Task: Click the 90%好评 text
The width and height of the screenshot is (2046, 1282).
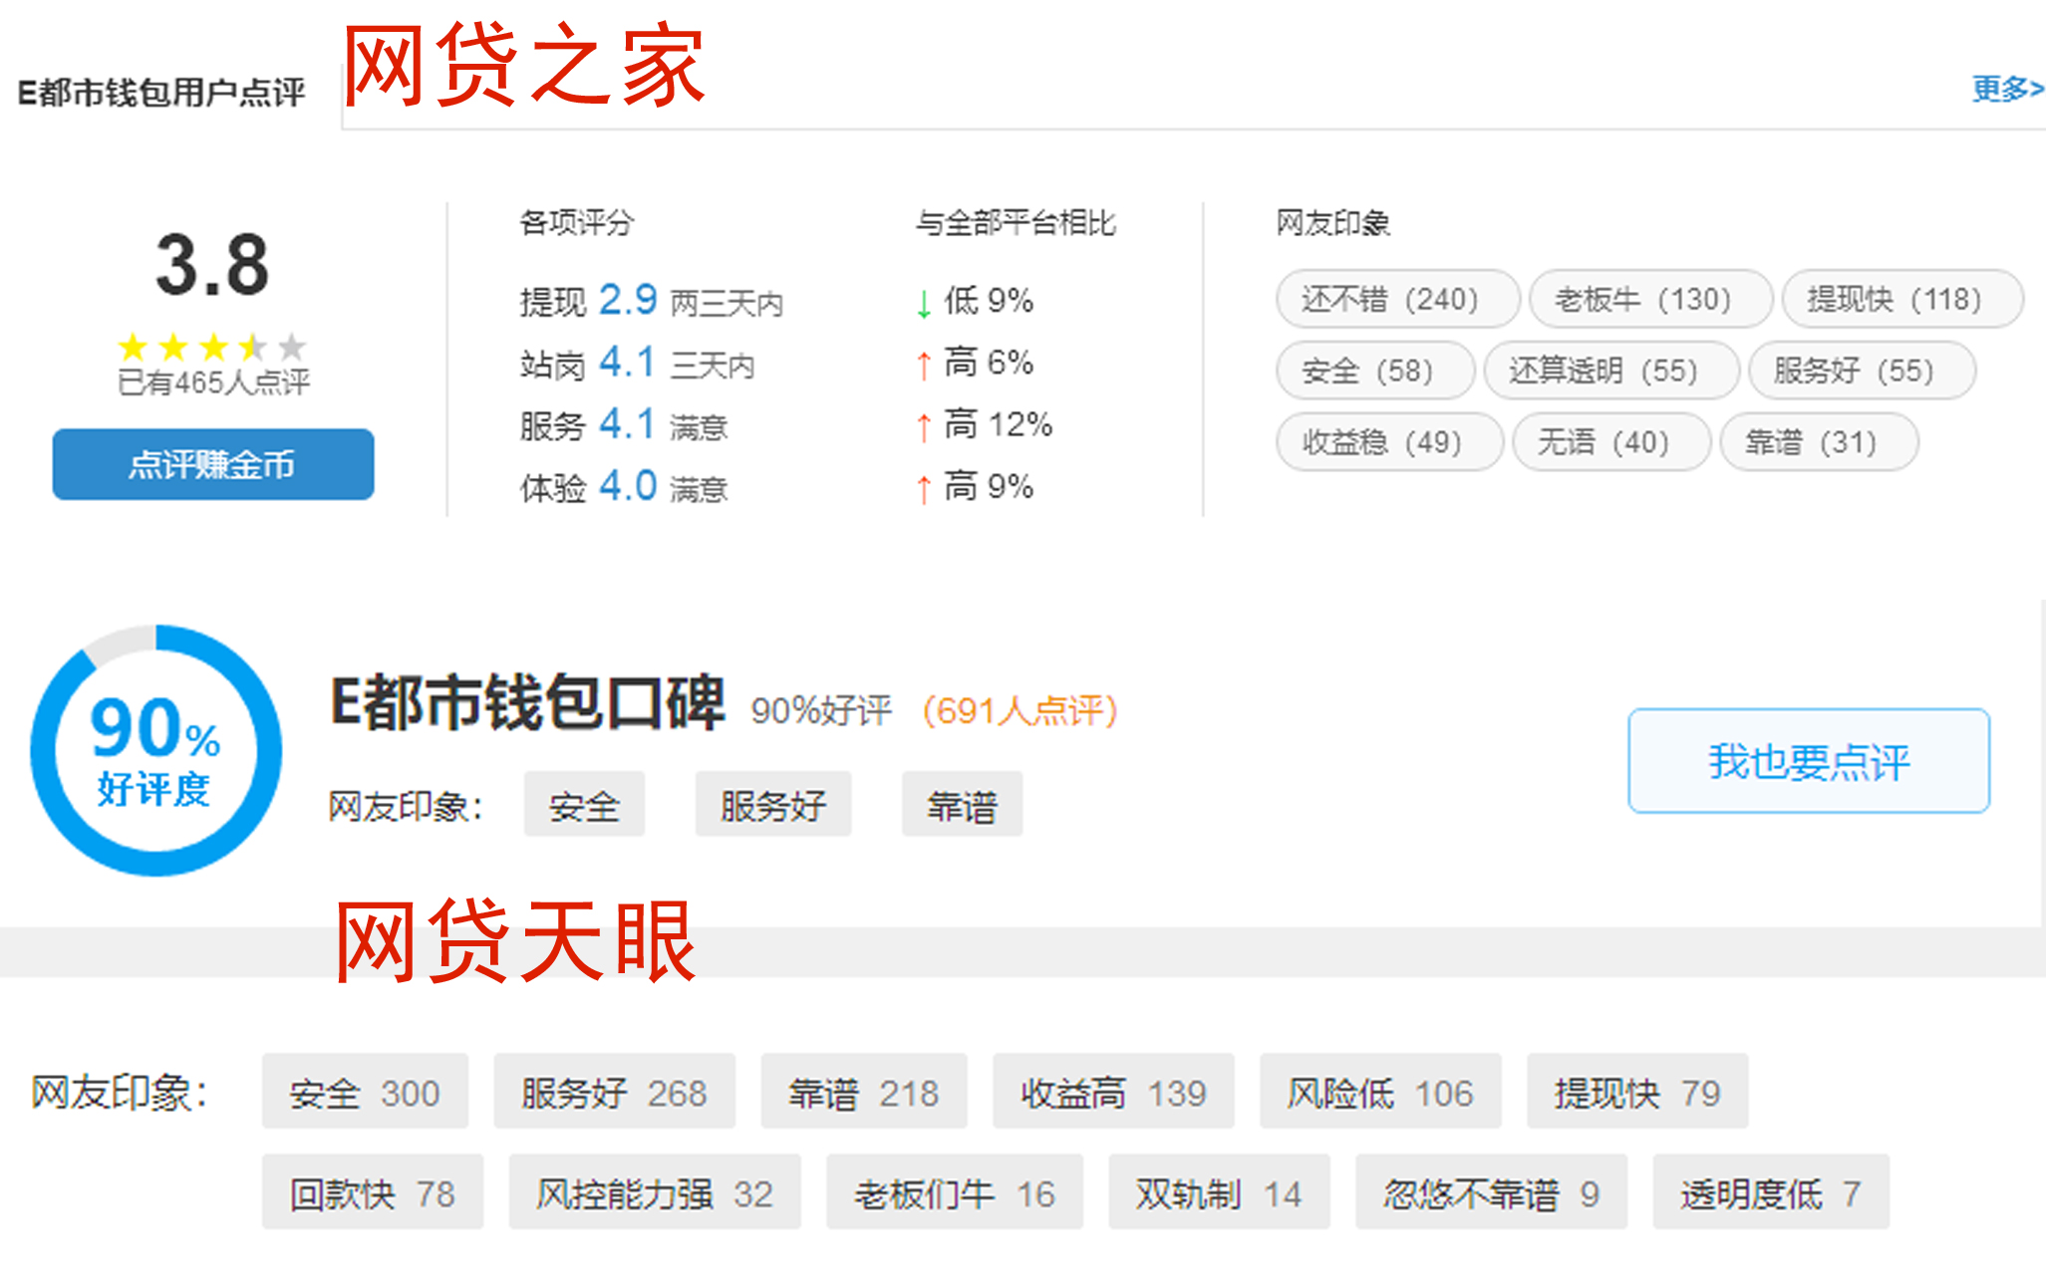Action: (821, 711)
